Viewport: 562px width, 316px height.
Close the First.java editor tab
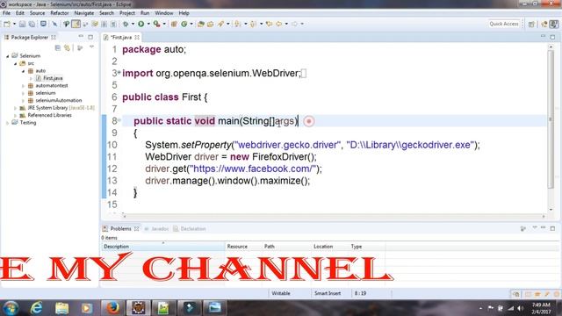point(137,37)
